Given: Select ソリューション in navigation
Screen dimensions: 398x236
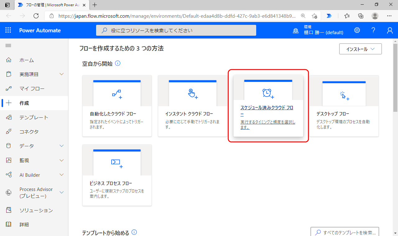Looking at the screenshot, I should 36,210.
